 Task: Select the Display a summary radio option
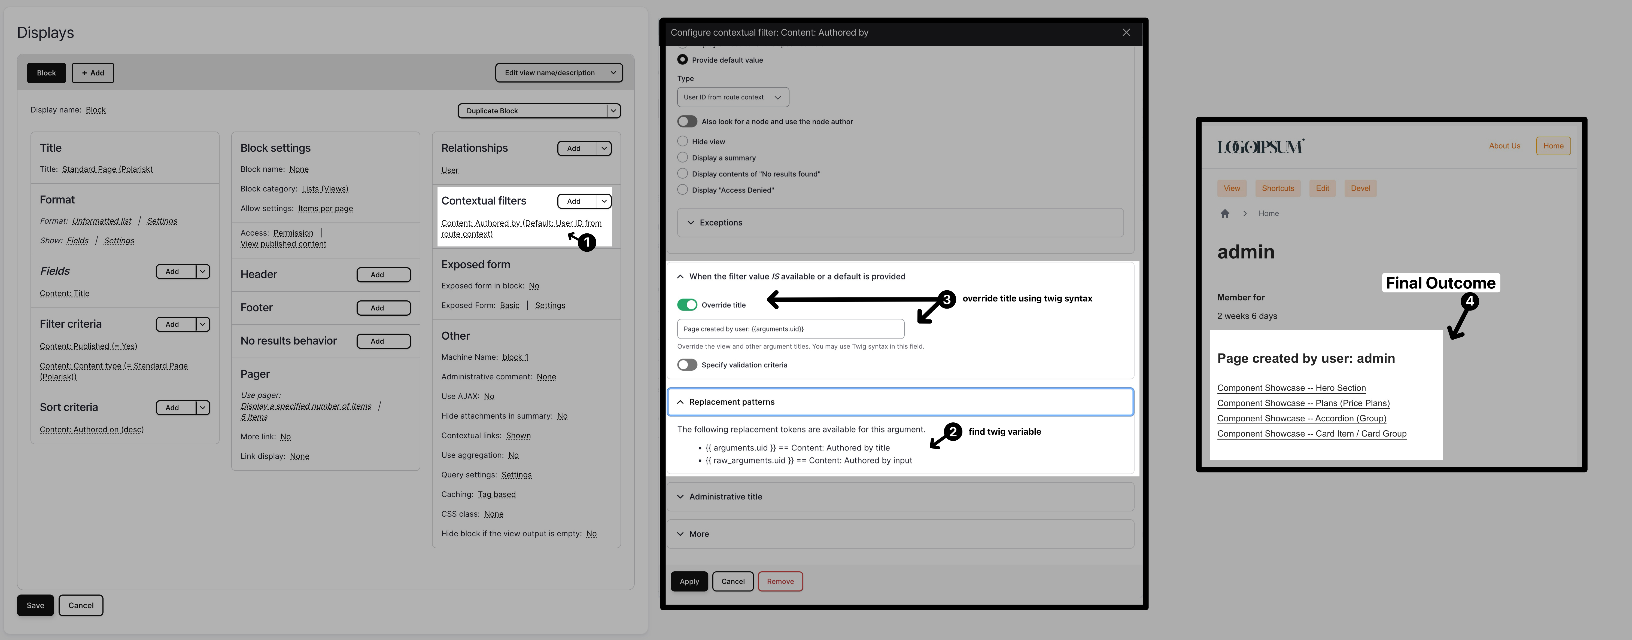tap(682, 157)
